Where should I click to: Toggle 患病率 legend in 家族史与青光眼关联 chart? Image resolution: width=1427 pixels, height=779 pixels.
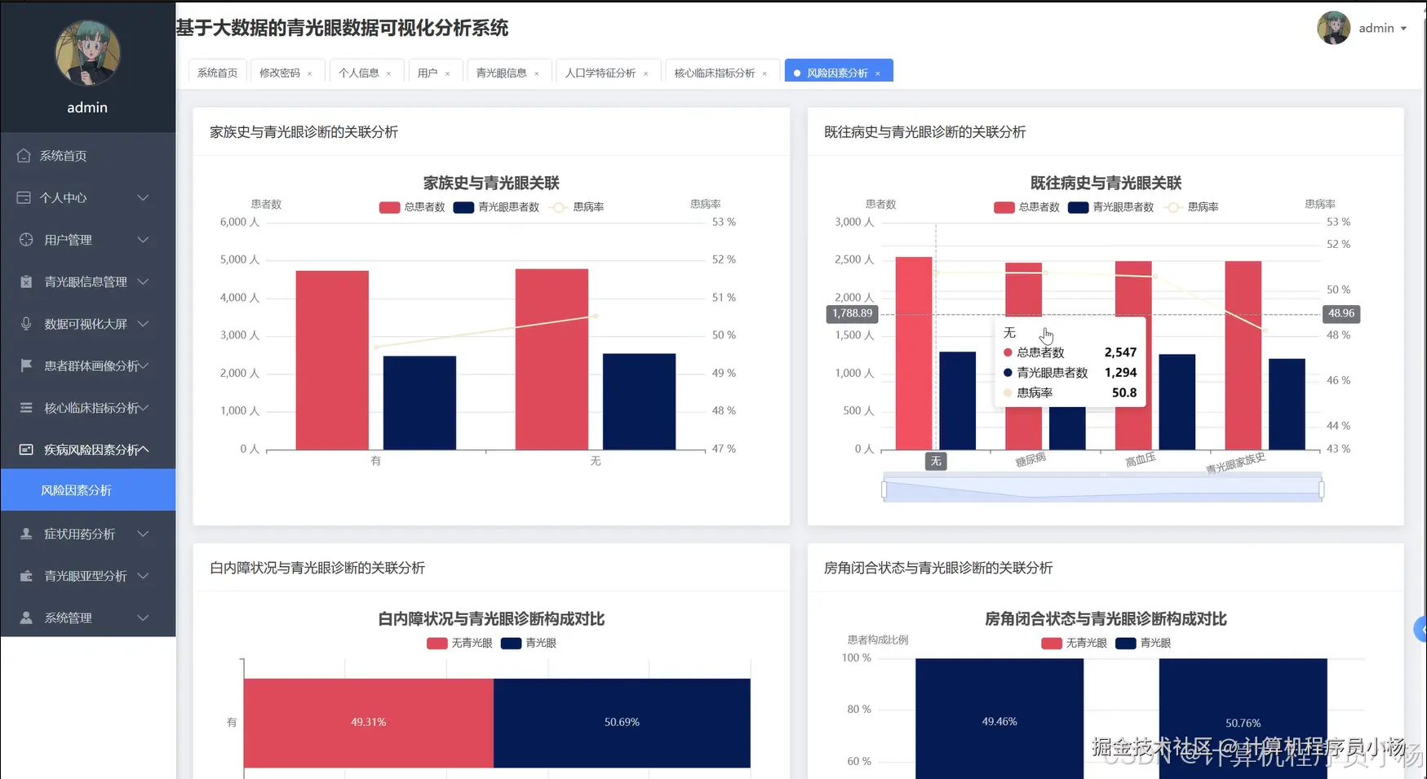(x=577, y=207)
